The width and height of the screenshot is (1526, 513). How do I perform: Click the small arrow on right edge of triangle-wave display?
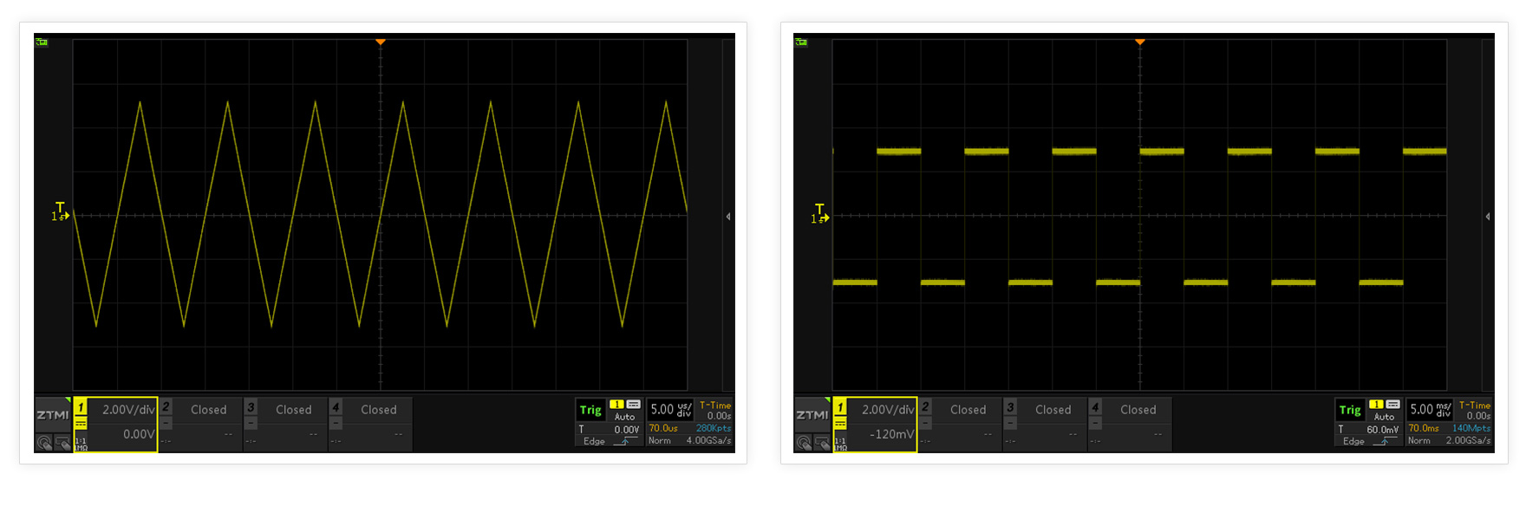click(x=728, y=217)
